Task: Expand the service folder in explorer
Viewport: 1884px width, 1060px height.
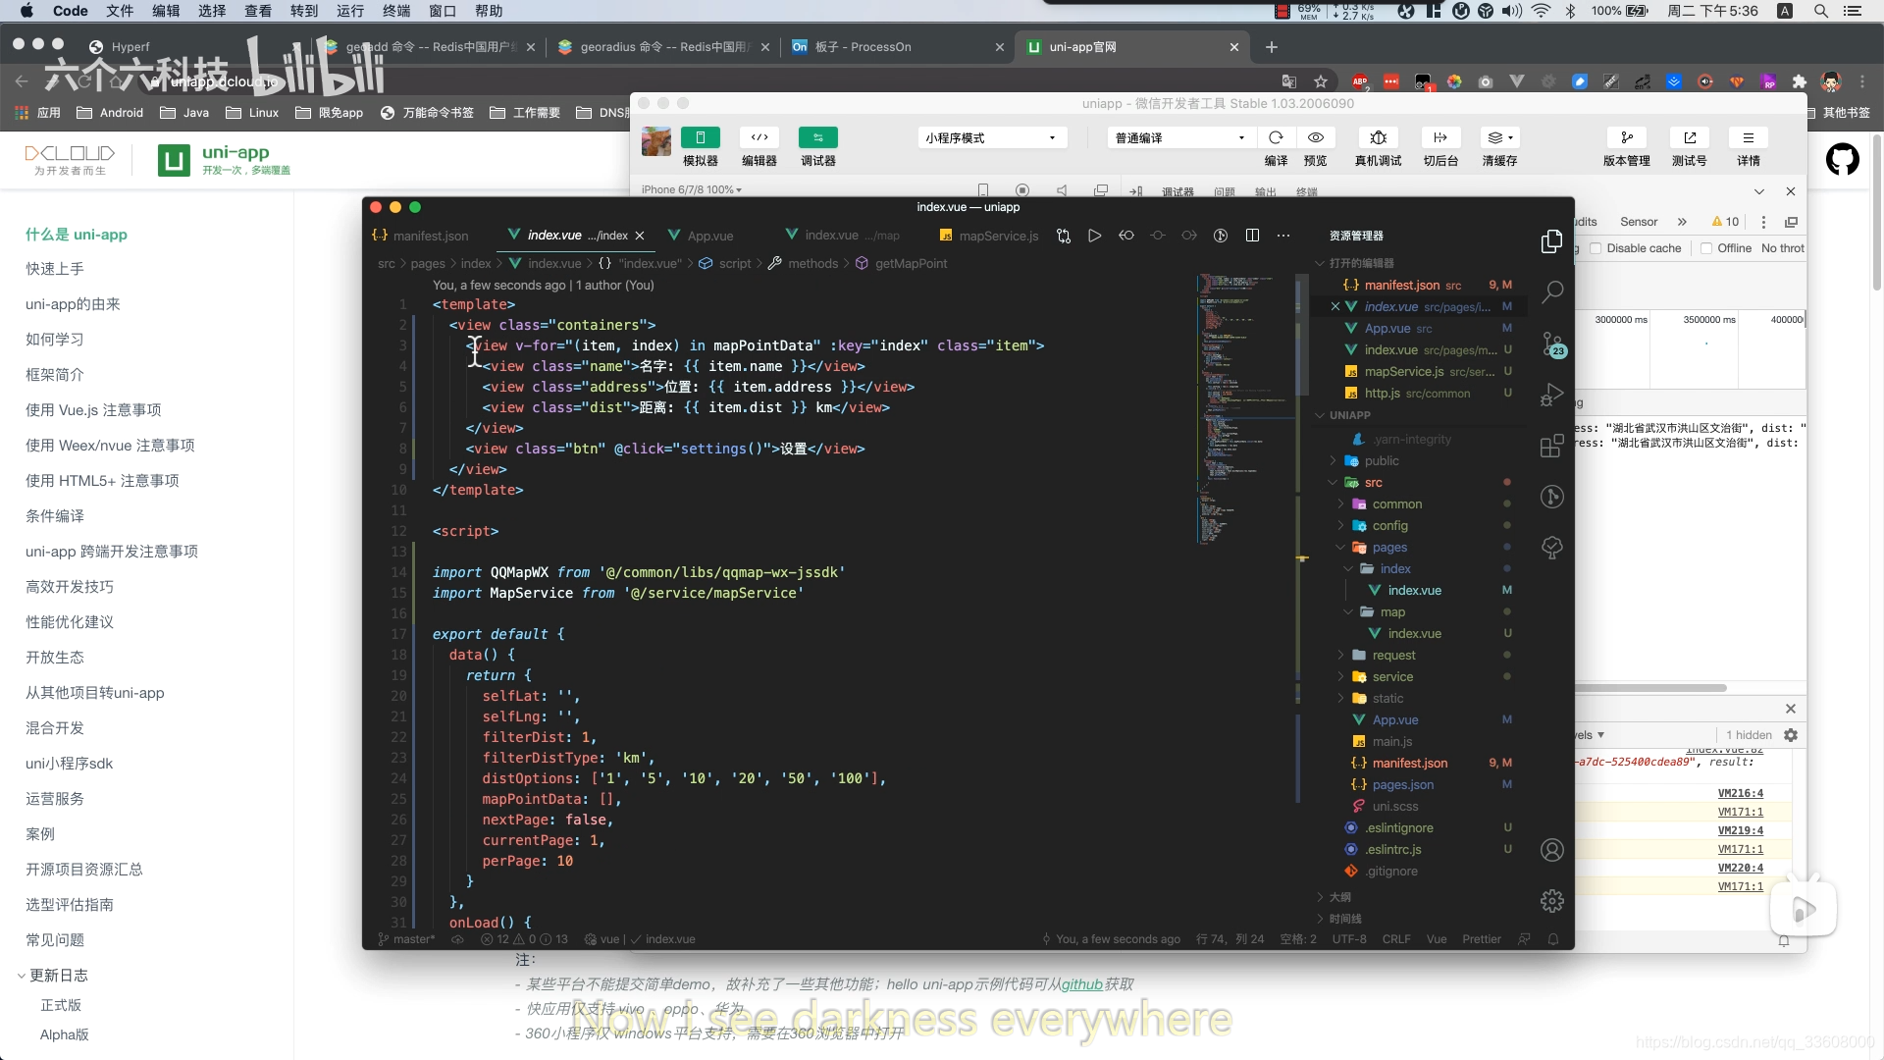Action: (x=1392, y=676)
